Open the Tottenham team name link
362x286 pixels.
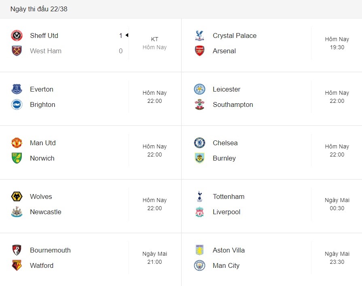click(x=229, y=196)
